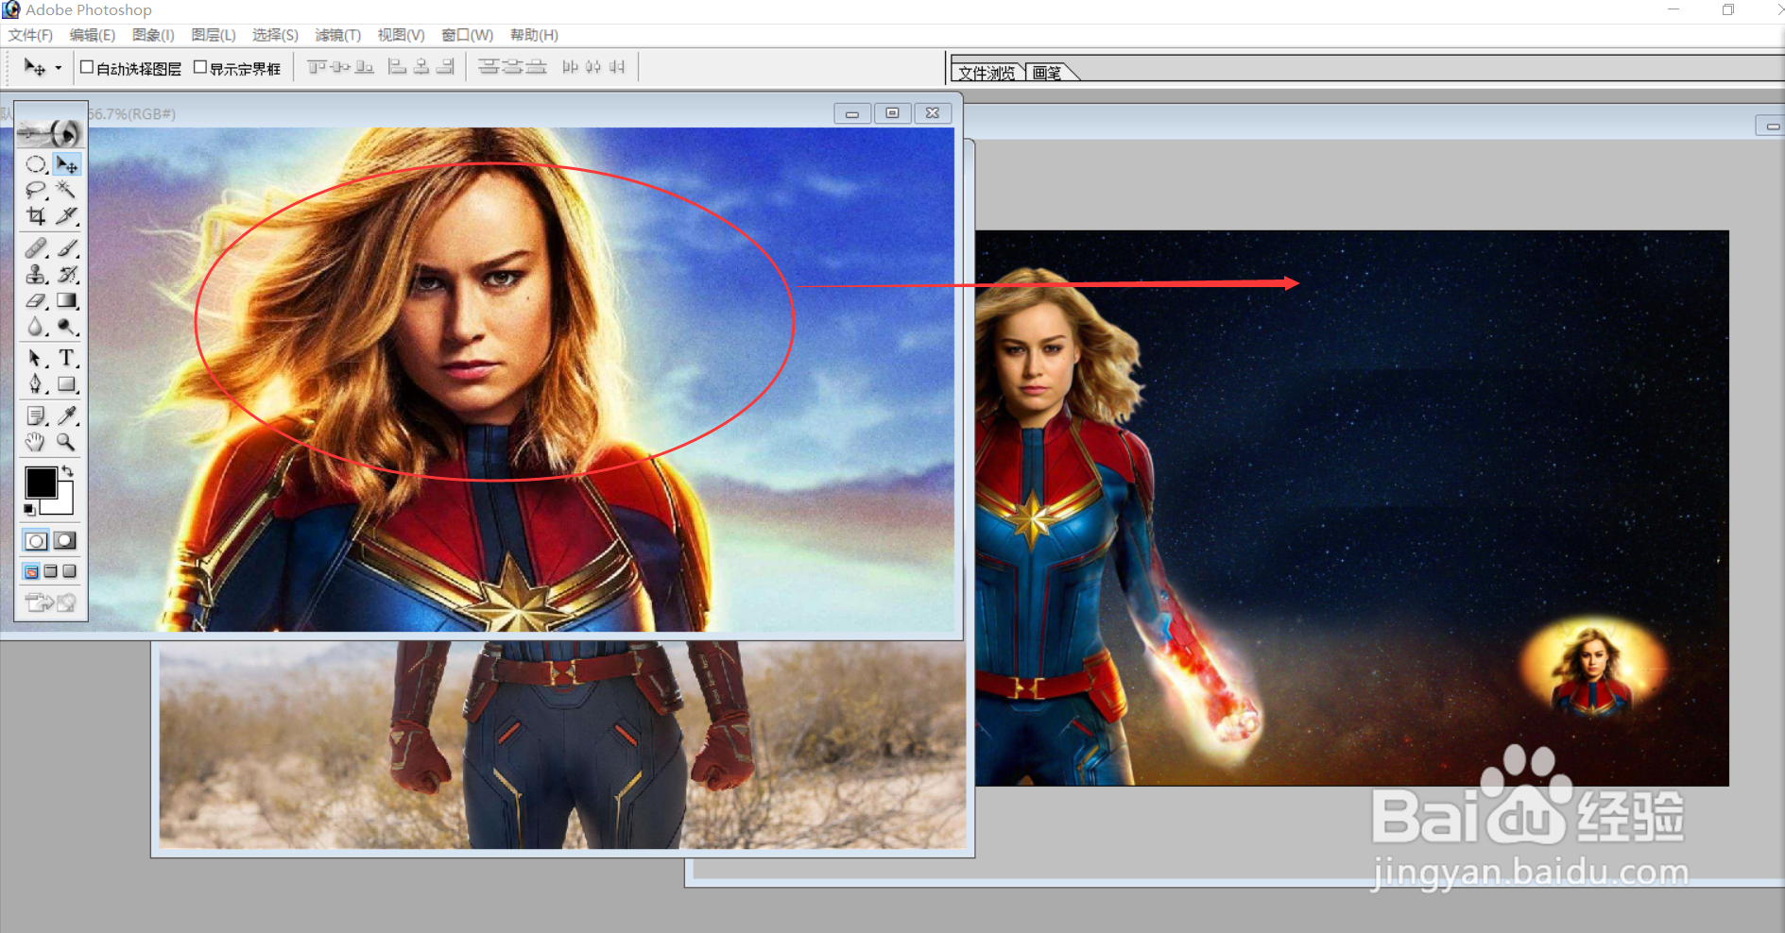Select the Path Selection tool

(x=36, y=359)
